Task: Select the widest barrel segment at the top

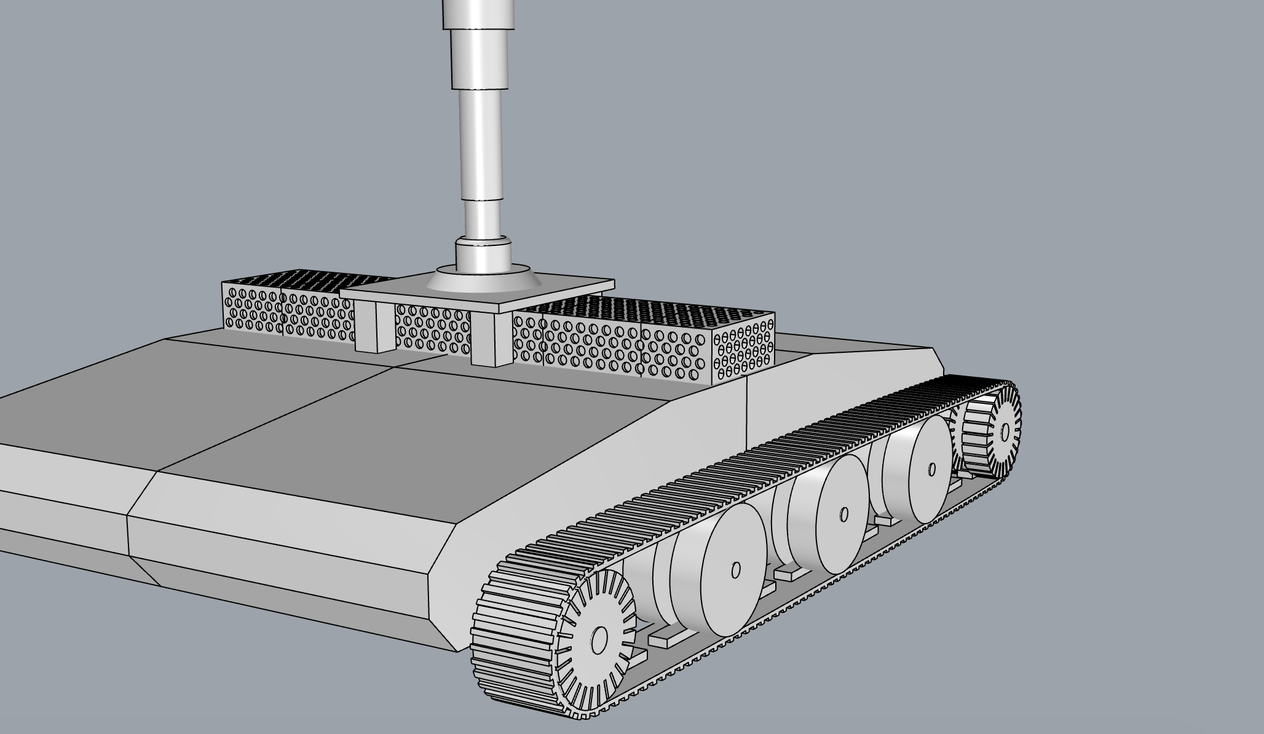Action: pyautogui.click(x=478, y=14)
